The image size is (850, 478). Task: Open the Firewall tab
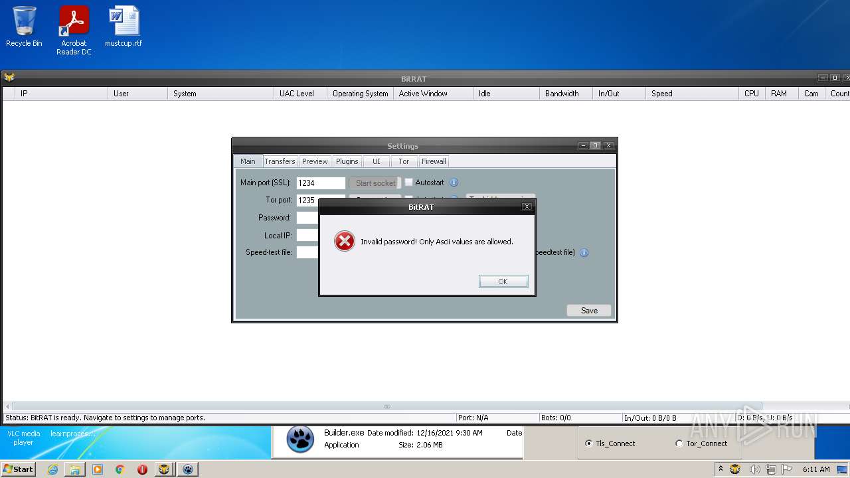coord(434,161)
